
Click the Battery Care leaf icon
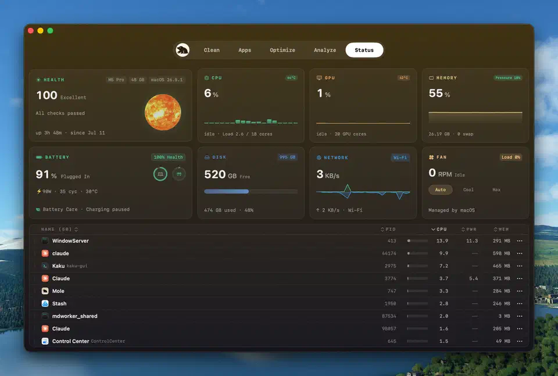point(38,210)
